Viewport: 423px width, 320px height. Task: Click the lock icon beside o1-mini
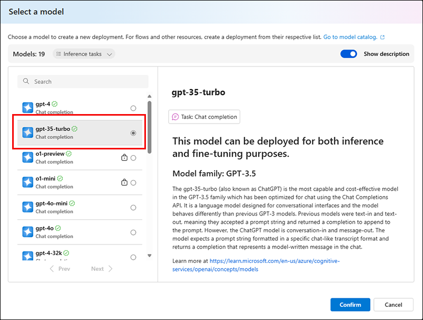[x=124, y=182]
